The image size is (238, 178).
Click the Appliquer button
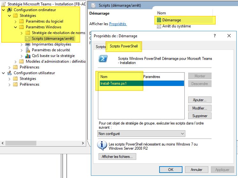pyautogui.click(x=222, y=169)
